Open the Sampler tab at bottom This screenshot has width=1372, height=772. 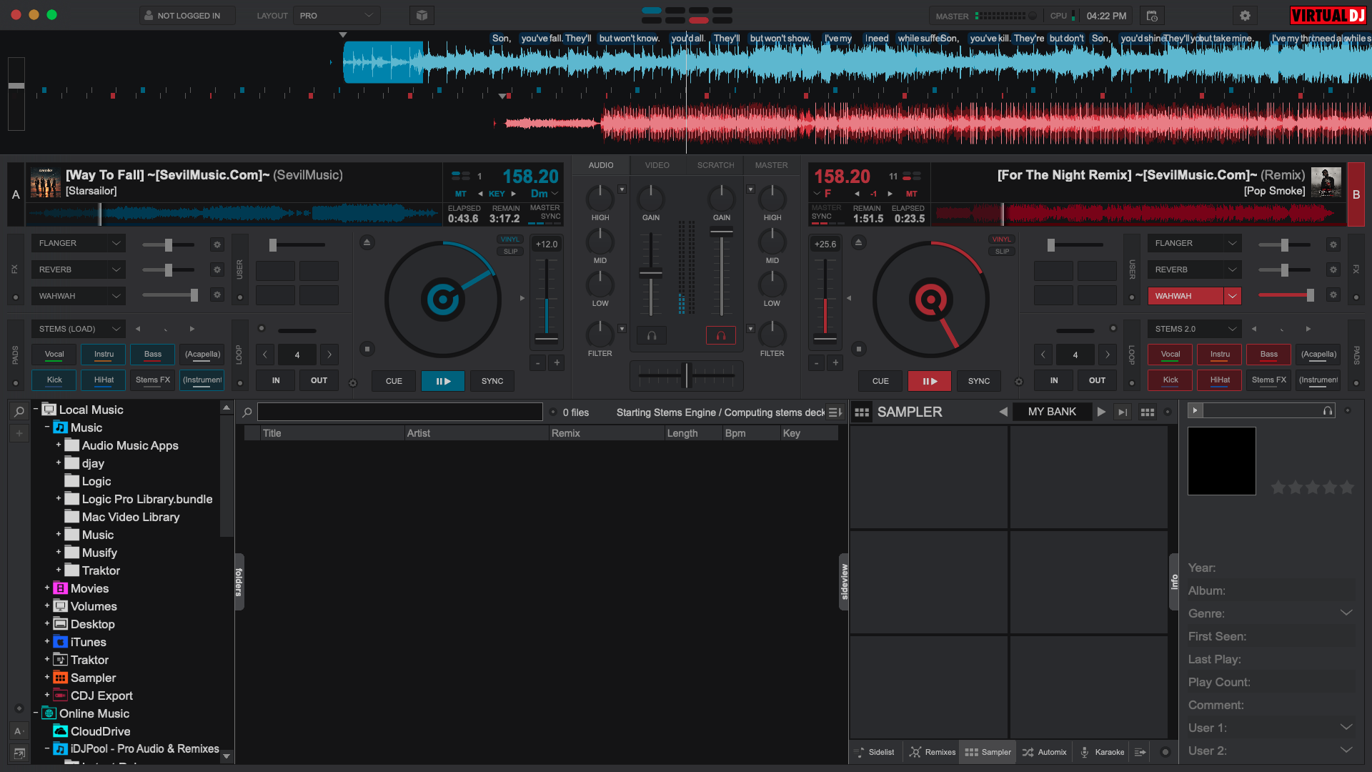pyautogui.click(x=988, y=752)
